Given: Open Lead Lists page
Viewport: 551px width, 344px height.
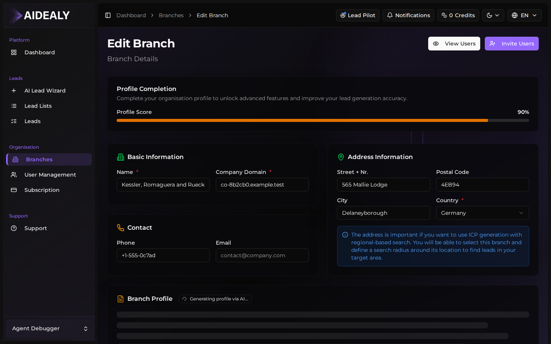Looking at the screenshot, I should point(49,106).
